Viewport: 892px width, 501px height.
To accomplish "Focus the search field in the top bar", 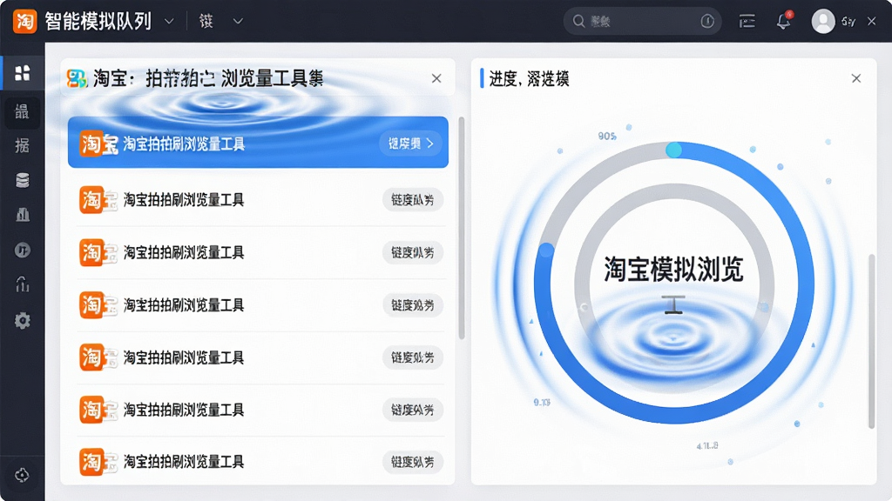I will [642, 21].
